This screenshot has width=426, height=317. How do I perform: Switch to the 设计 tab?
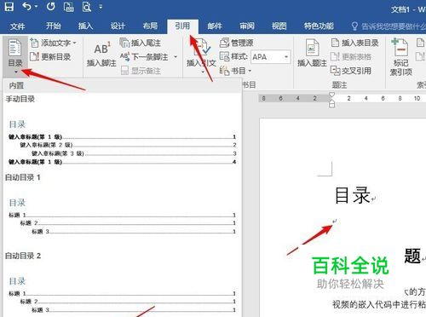pos(118,26)
